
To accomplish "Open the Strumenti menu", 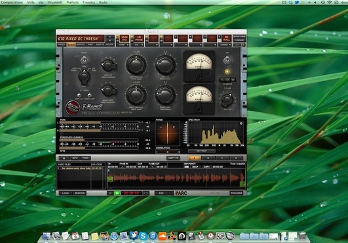I will click(x=54, y=2).
